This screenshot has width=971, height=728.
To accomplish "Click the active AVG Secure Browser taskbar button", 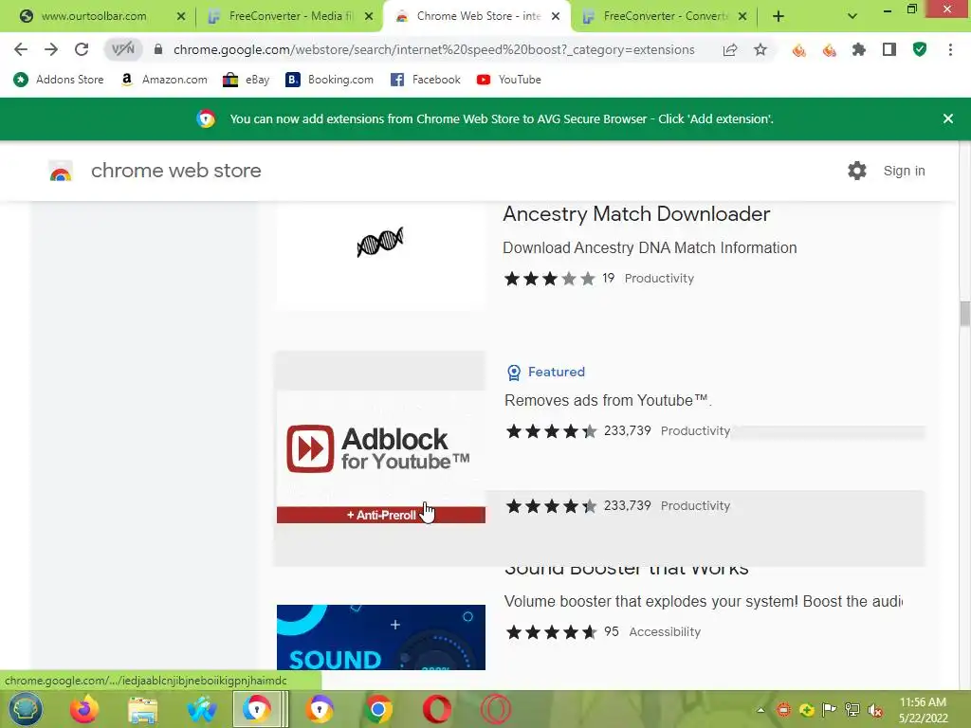I will pos(261,709).
